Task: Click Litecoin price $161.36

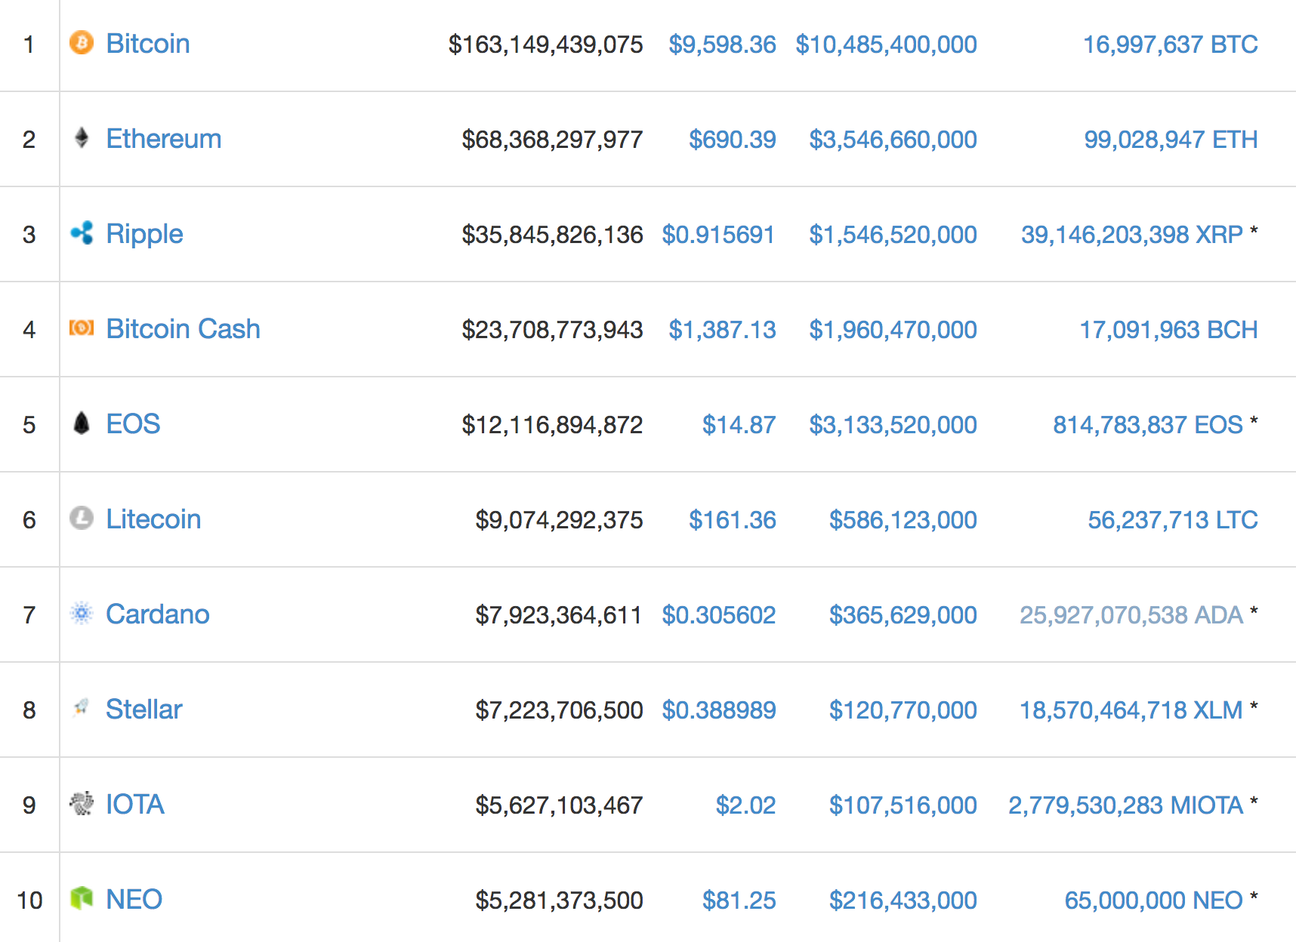Action: click(733, 520)
